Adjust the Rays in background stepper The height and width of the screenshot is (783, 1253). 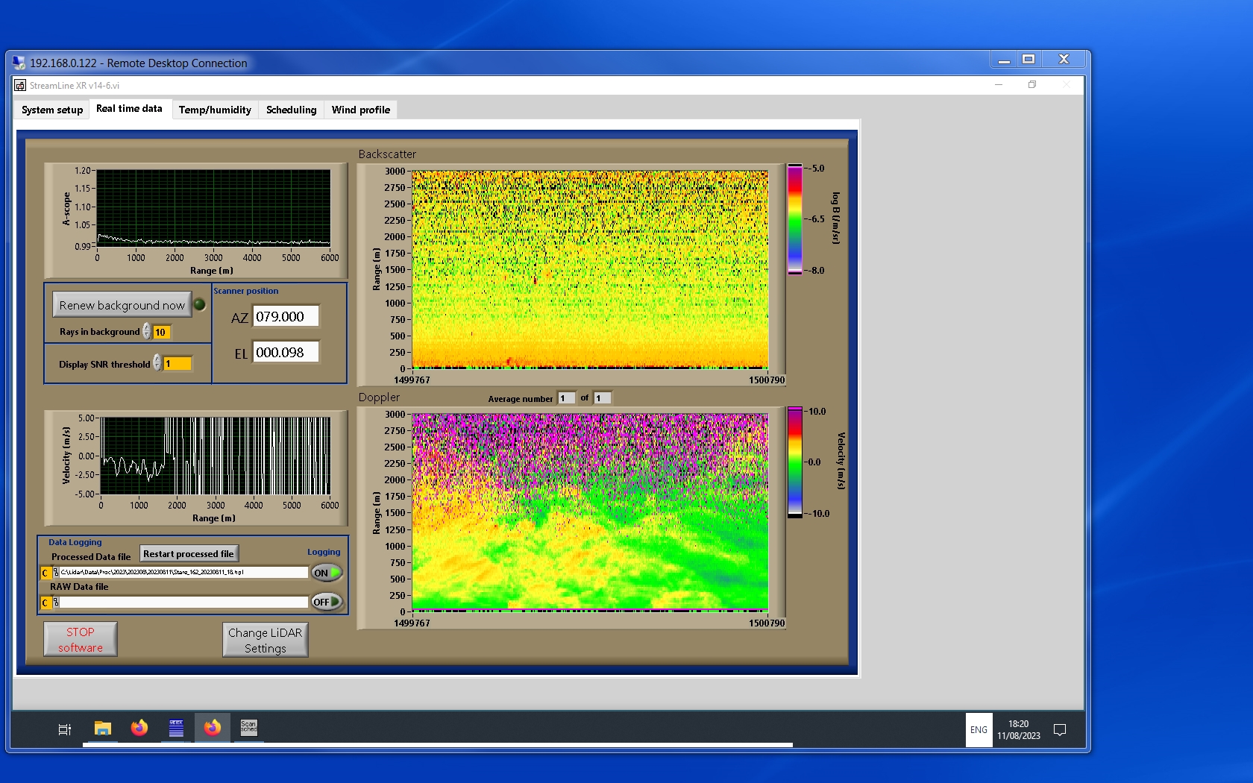(x=147, y=332)
